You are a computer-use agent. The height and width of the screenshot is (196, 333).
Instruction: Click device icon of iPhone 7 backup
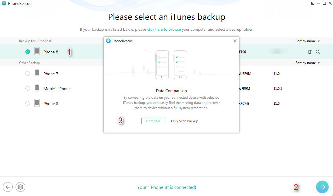pyautogui.click(x=37, y=73)
